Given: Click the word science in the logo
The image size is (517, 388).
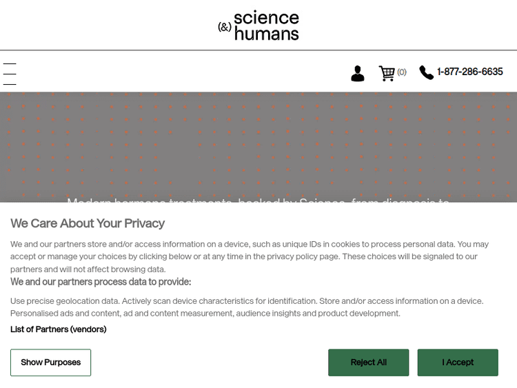Looking at the screenshot, I should pos(266,17).
